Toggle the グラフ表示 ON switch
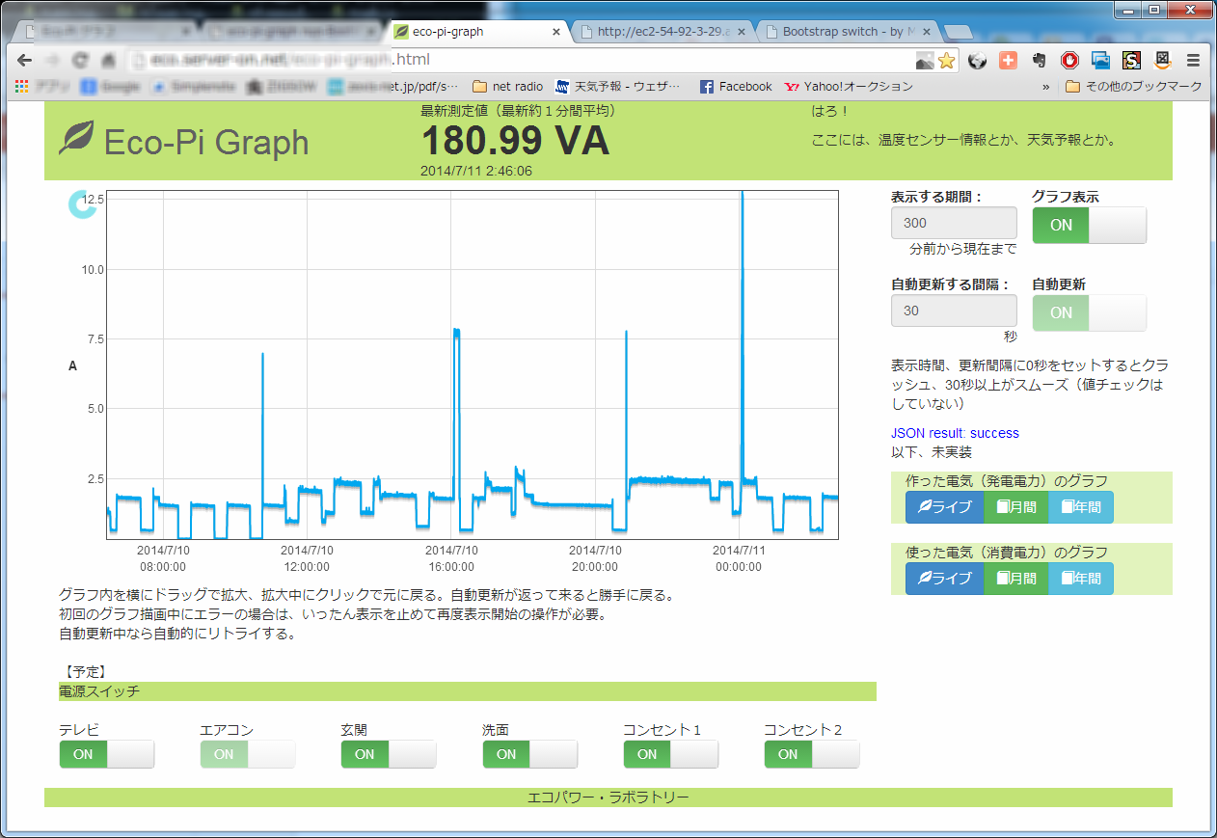 pos(1089,225)
